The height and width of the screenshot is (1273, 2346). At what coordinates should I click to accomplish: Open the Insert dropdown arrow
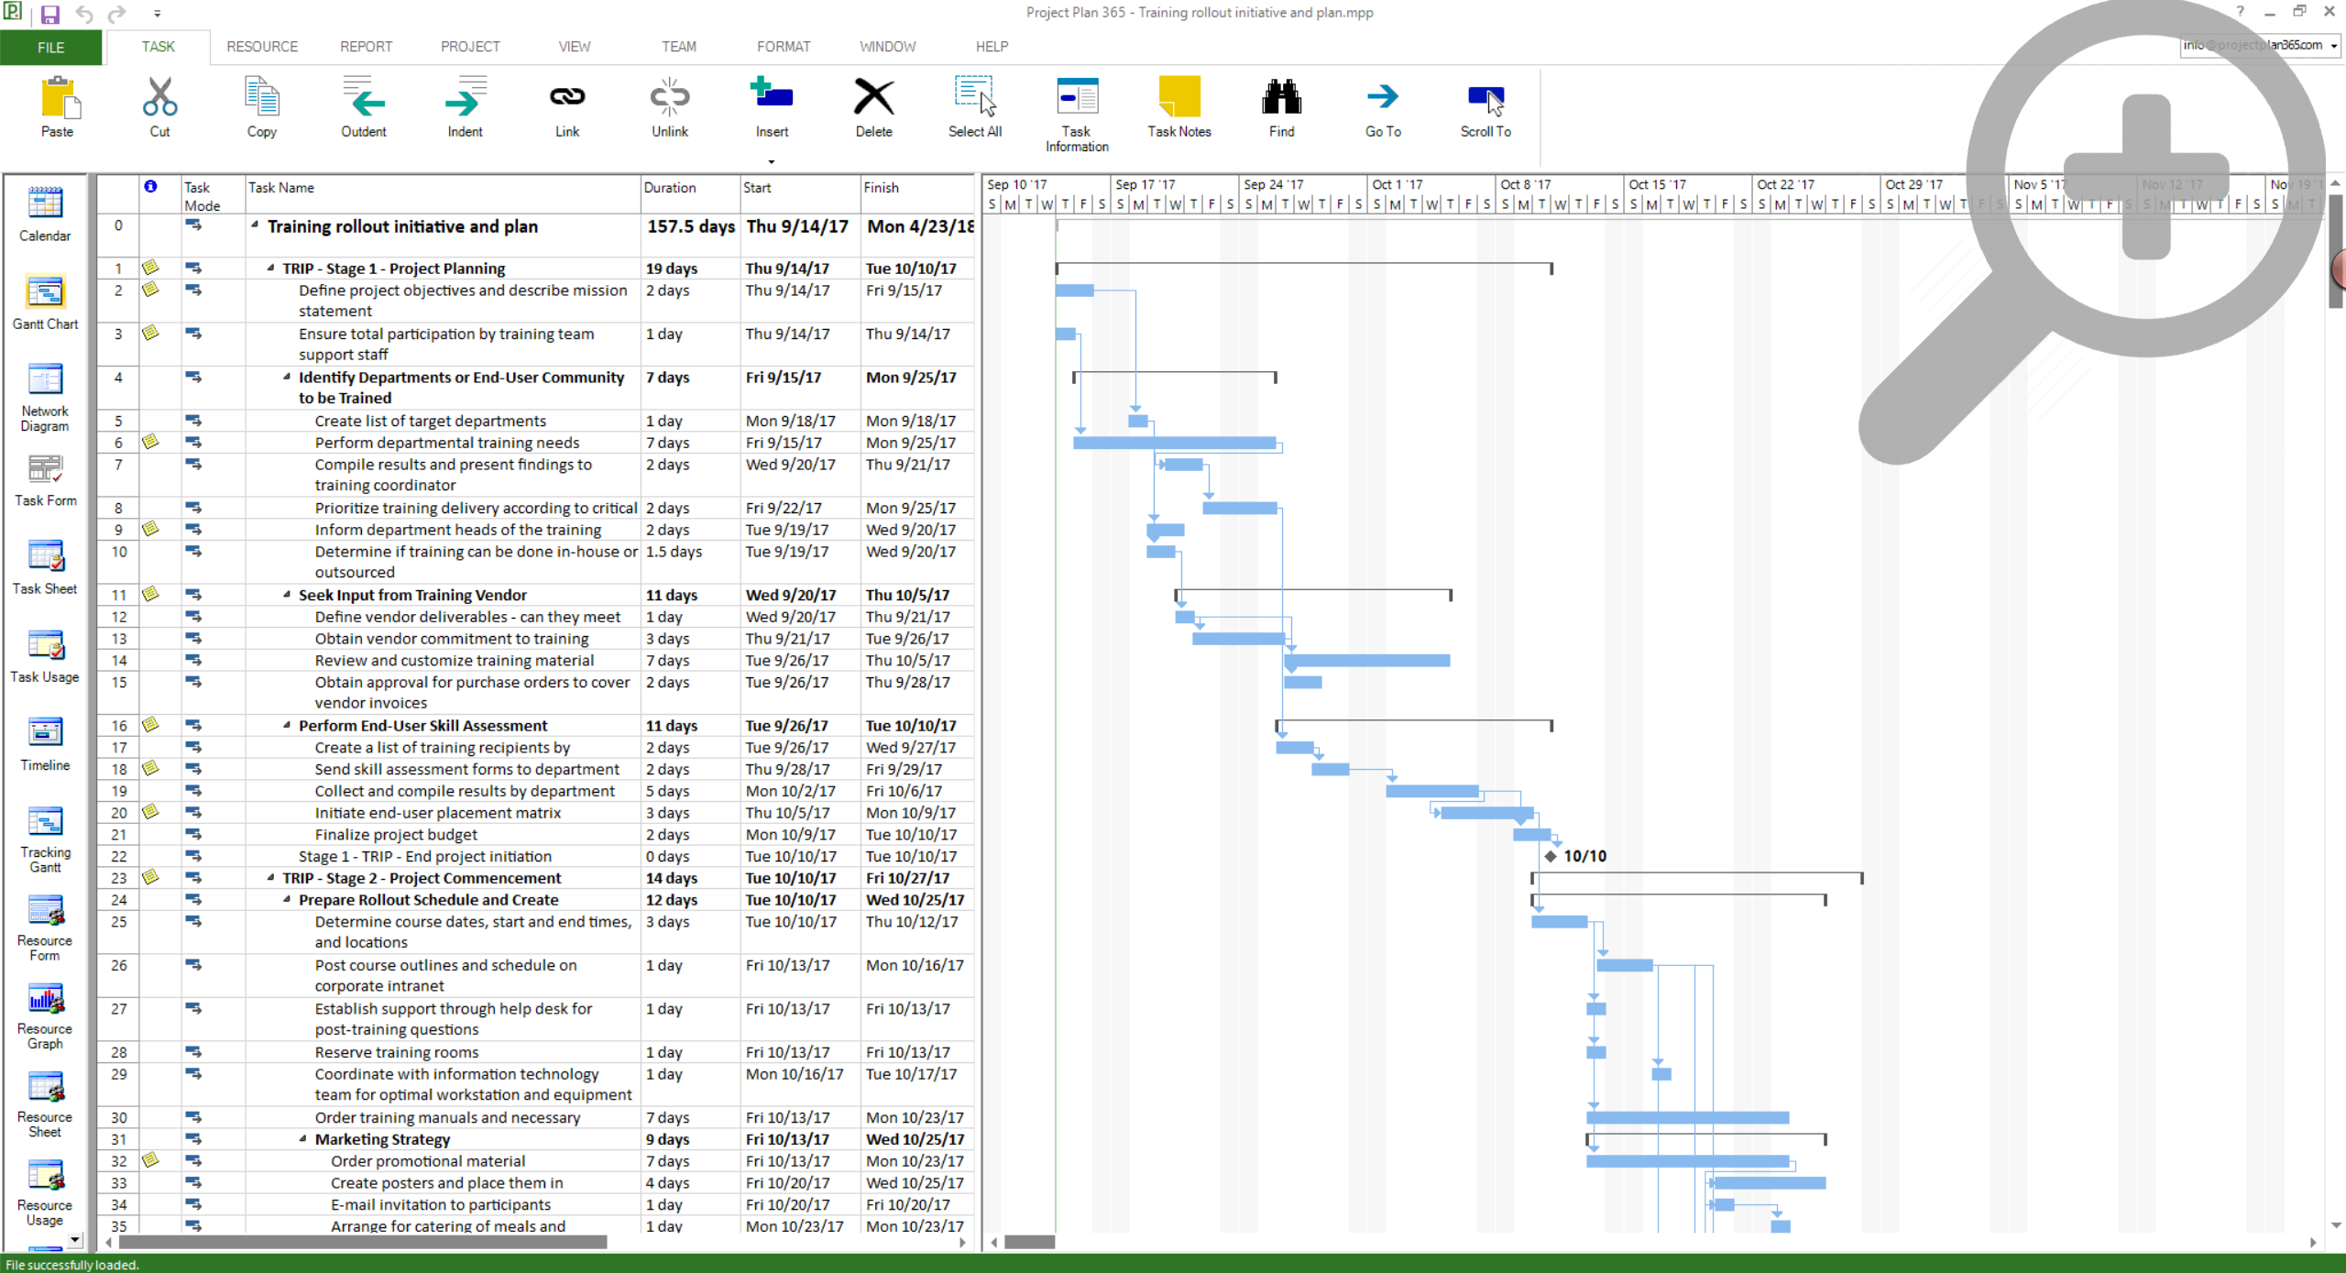[x=772, y=161]
